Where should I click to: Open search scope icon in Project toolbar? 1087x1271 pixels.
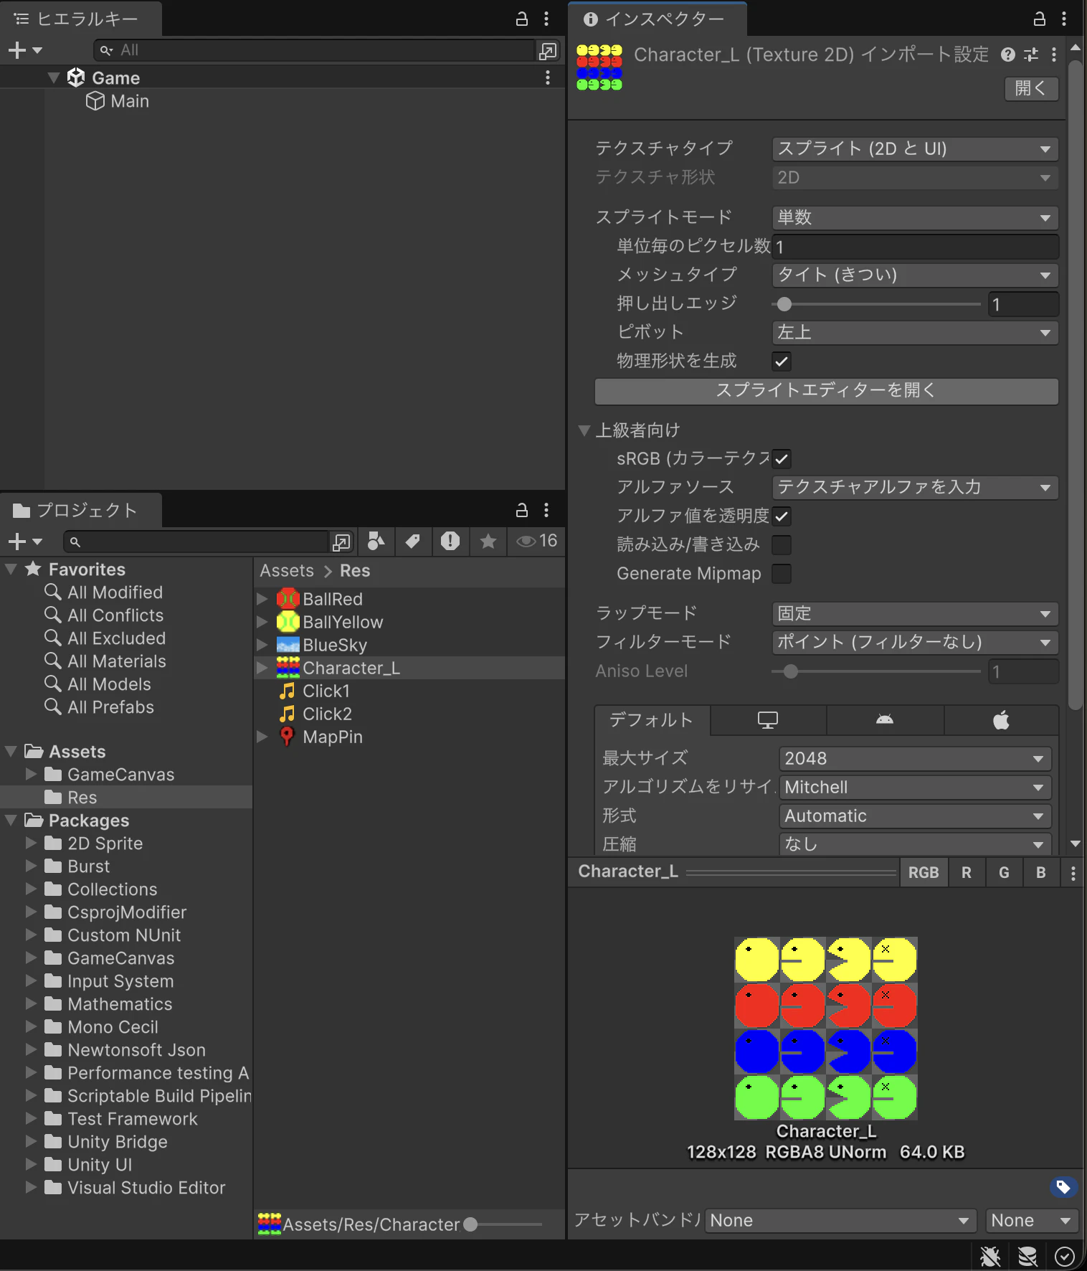coord(341,542)
